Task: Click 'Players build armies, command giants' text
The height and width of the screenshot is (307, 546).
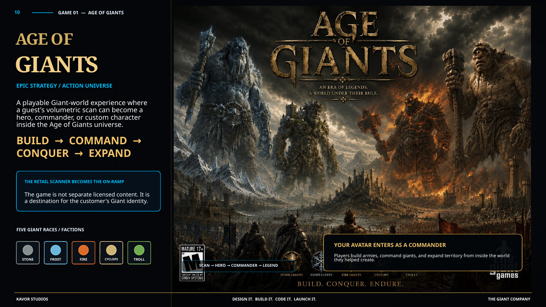Action: click(x=422, y=258)
